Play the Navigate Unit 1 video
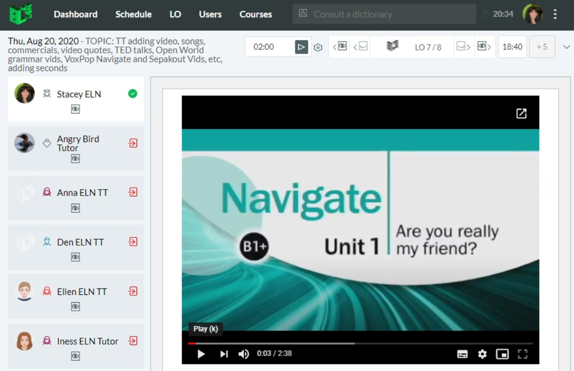 pyautogui.click(x=201, y=354)
